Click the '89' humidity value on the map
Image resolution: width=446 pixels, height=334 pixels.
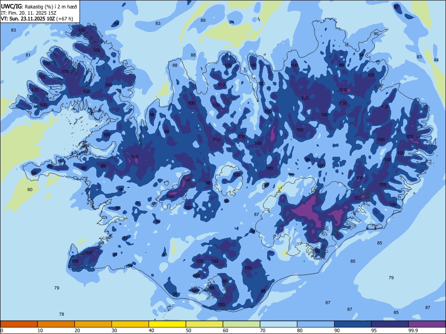[203, 20]
